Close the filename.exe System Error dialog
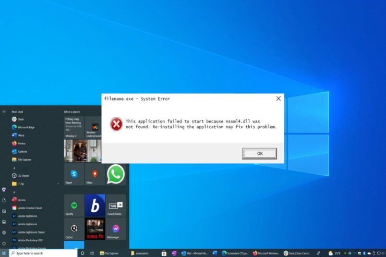Viewport: 386px width, 257px height. pos(279,99)
